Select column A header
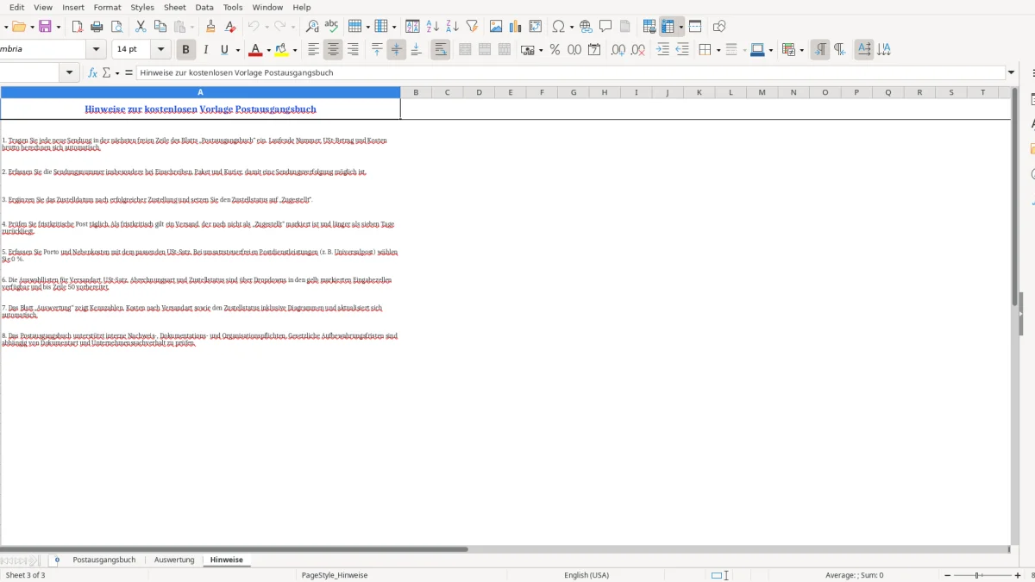The width and height of the screenshot is (1035, 582). [200, 92]
